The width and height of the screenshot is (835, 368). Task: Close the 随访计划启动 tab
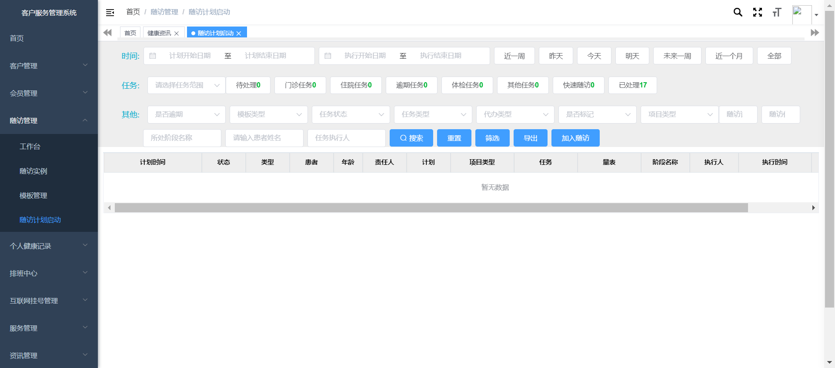(239, 33)
